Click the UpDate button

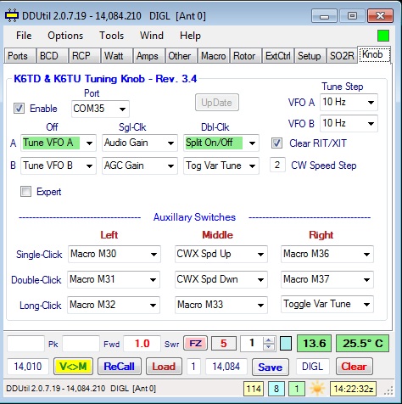point(217,103)
